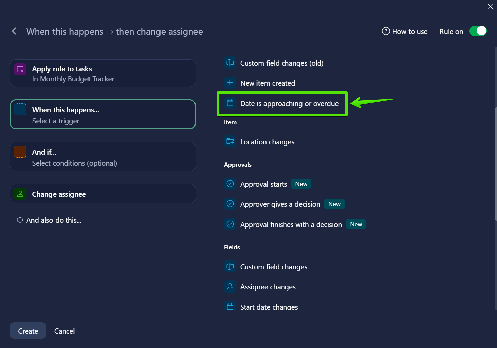Click the folder icon beside Location changes
The width and height of the screenshot is (497, 348).
[x=230, y=142]
